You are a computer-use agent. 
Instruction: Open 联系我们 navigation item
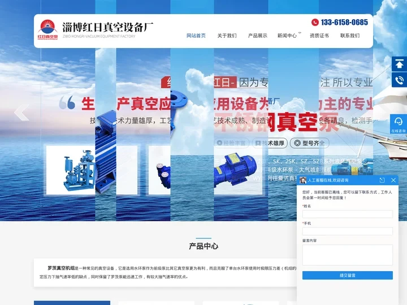point(350,36)
